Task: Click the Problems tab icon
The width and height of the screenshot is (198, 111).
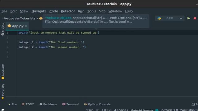Action: pyautogui.click(x=41, y=104)
